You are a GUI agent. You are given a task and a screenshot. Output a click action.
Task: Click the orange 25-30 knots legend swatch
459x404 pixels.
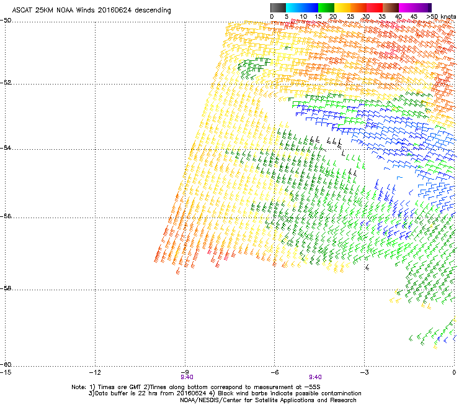[x=359, y=7]
